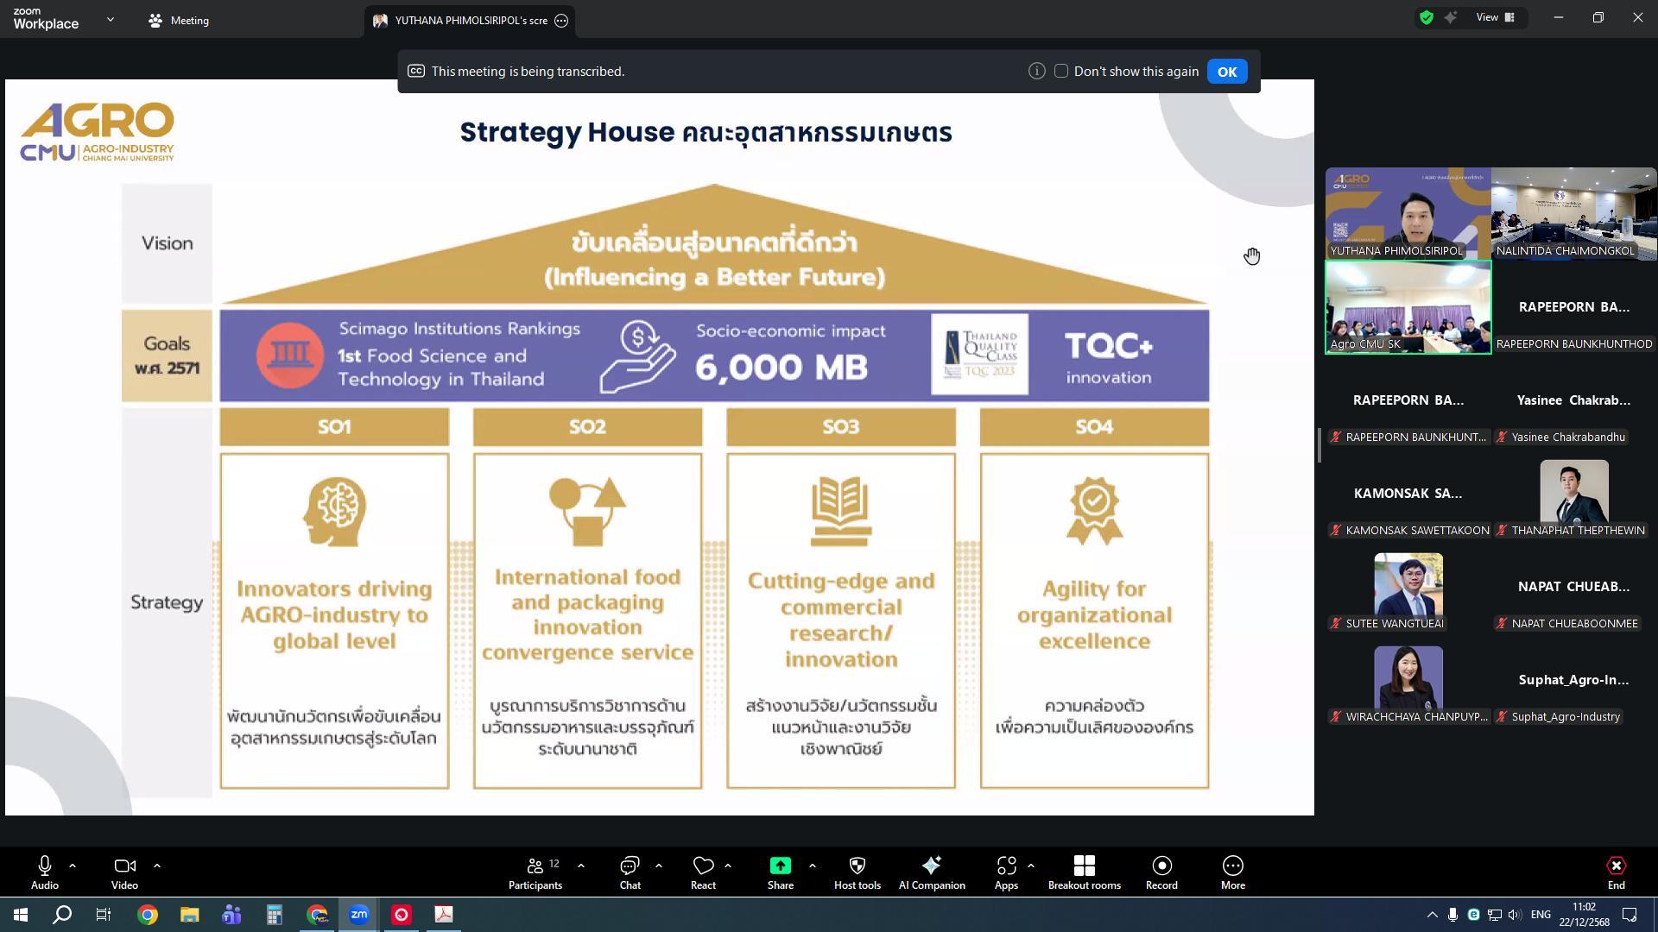This screenshot has height=932, width=1658.
Task: Click the green Share screen icon
Action: [x=780, y=866]
